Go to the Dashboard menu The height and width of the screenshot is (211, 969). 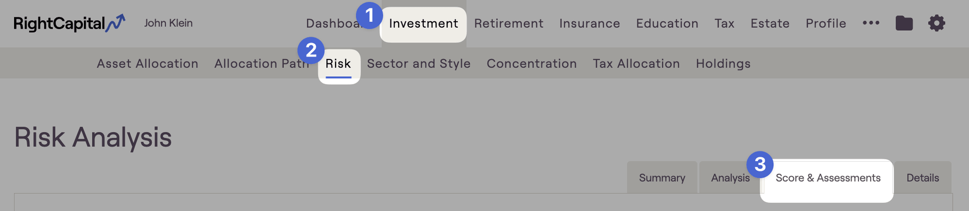333,24
